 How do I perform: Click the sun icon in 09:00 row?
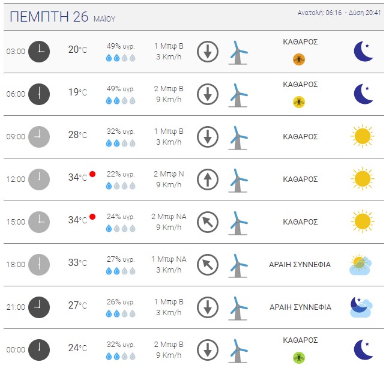pyautogui.click(x=363, y=136)
